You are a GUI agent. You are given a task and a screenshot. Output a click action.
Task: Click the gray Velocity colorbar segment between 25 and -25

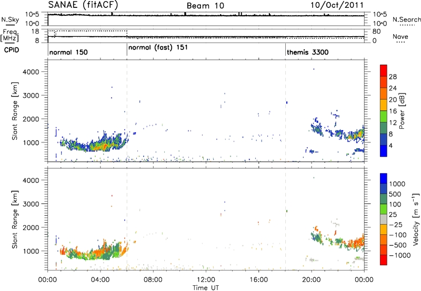pyautogui.click(x=384, y=219)
